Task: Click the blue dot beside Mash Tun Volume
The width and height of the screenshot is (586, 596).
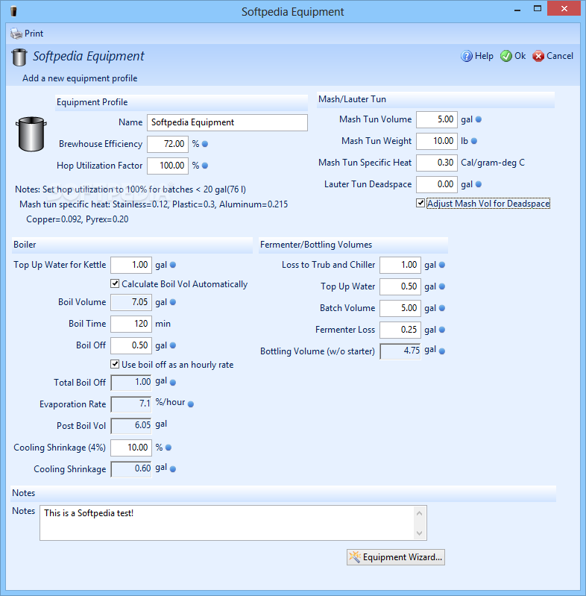Action: [x=479, y=119]
